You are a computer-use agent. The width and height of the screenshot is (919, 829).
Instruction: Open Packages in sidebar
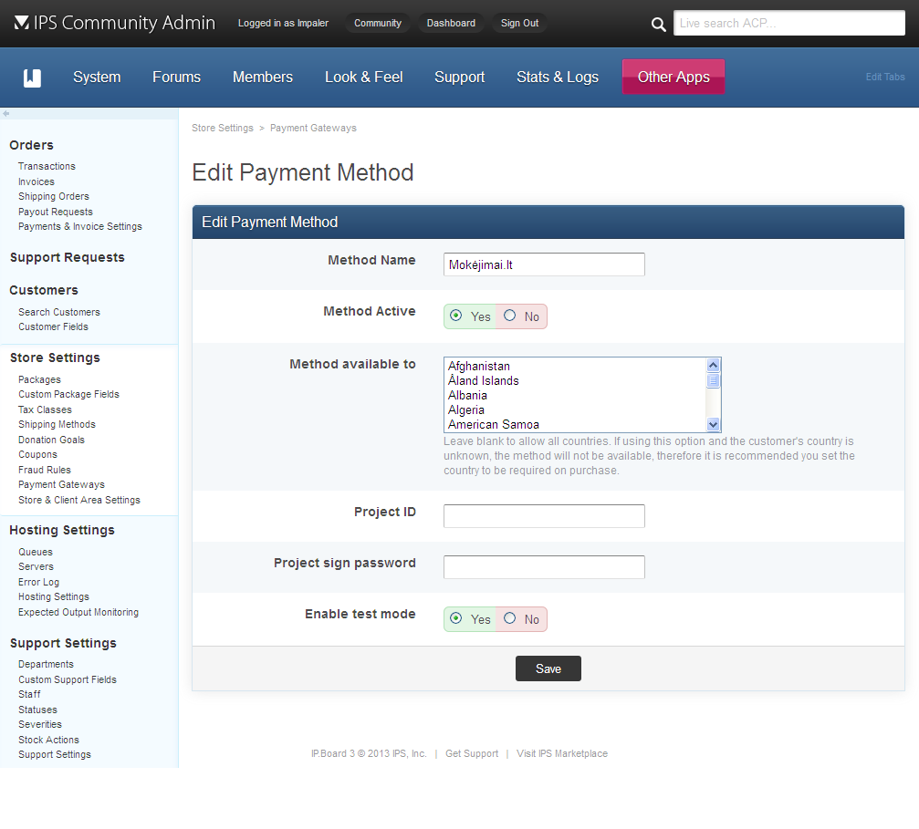pyautogui.click(x=39, y=379)
